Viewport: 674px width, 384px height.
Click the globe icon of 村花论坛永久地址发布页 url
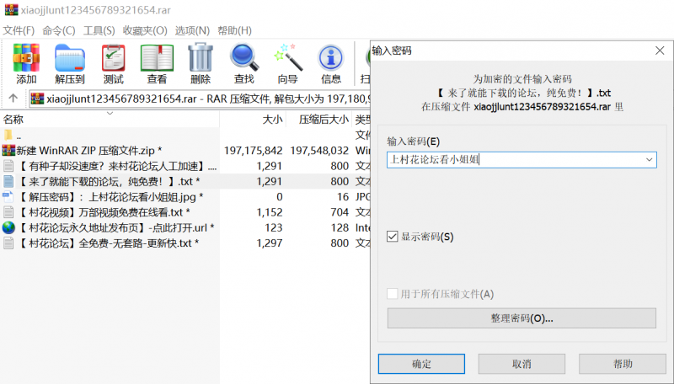click(8, 227)
